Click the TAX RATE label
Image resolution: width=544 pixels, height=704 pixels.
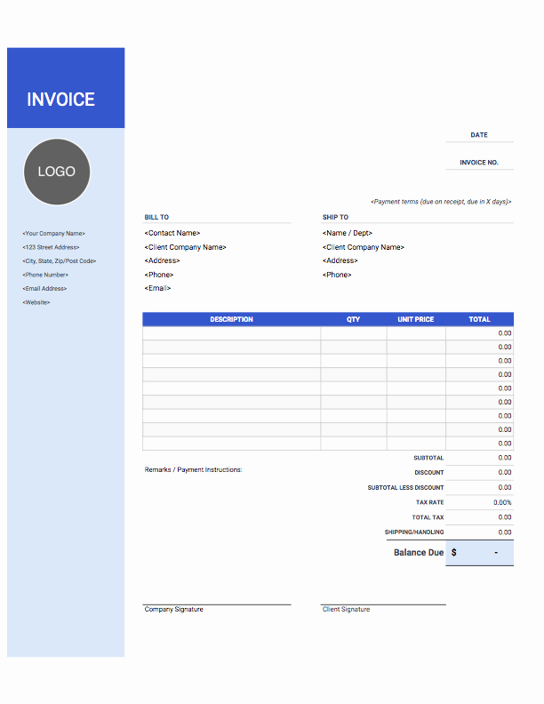point(429,502)
